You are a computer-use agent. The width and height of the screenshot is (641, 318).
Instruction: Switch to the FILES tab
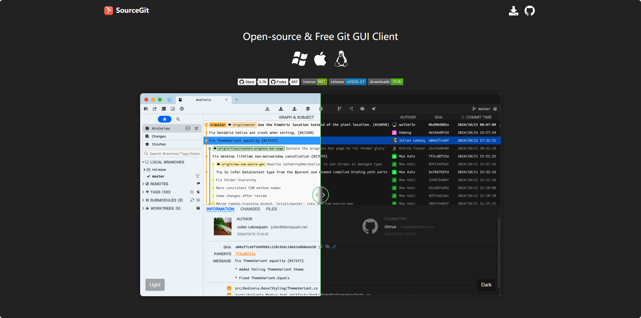point(272,209)
